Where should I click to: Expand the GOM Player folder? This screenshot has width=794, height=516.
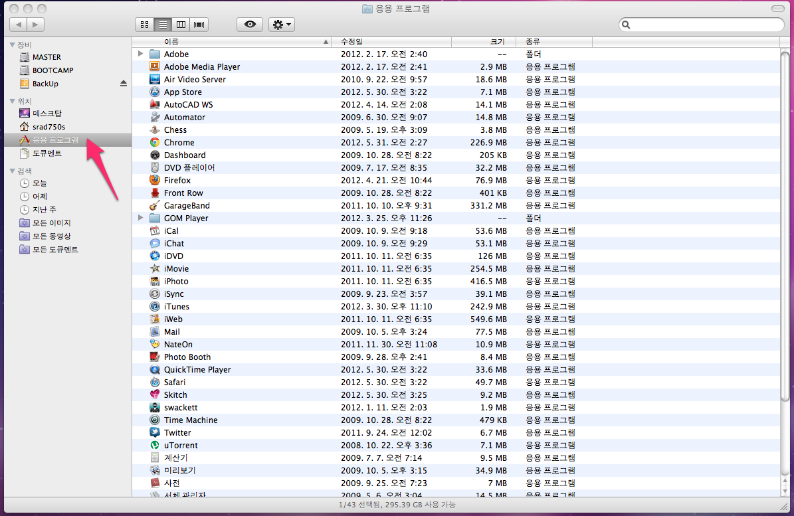click(140, 218)
